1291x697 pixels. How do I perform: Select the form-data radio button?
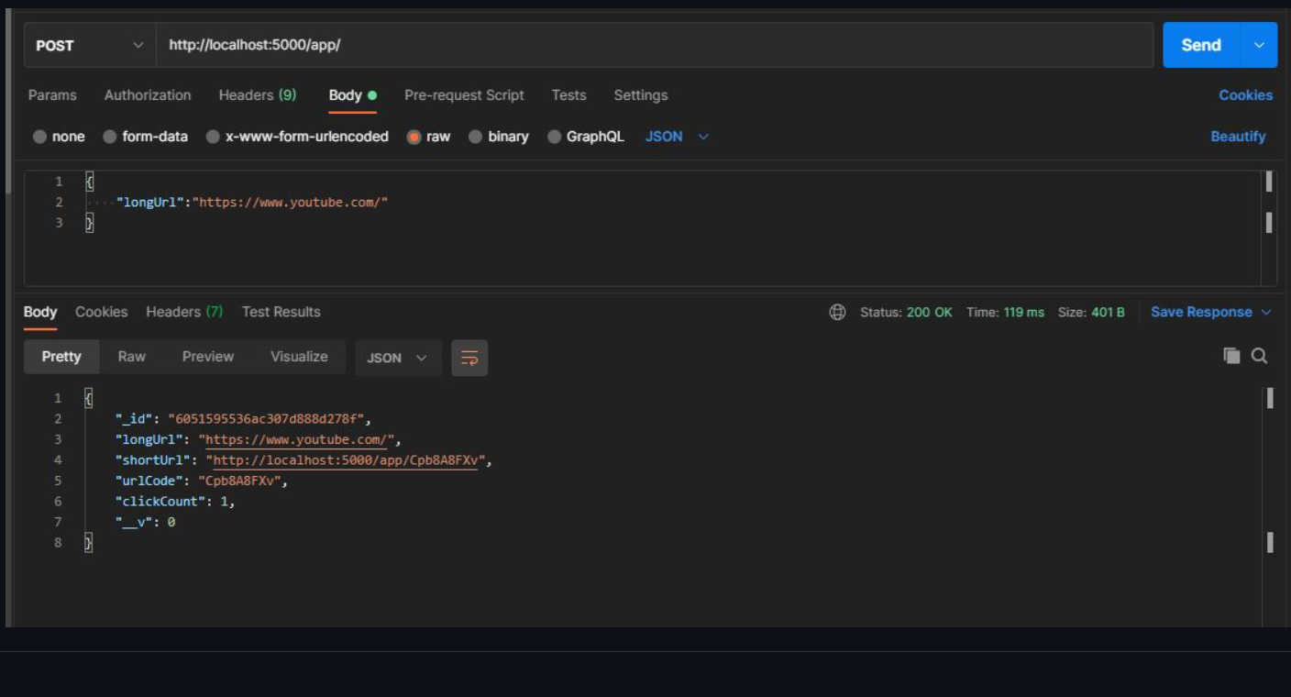pos(110,137)
